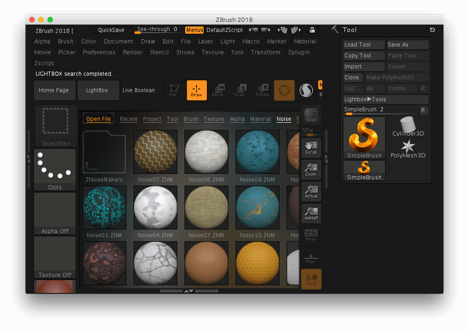Open the Alpha menu

click(42, 41)
